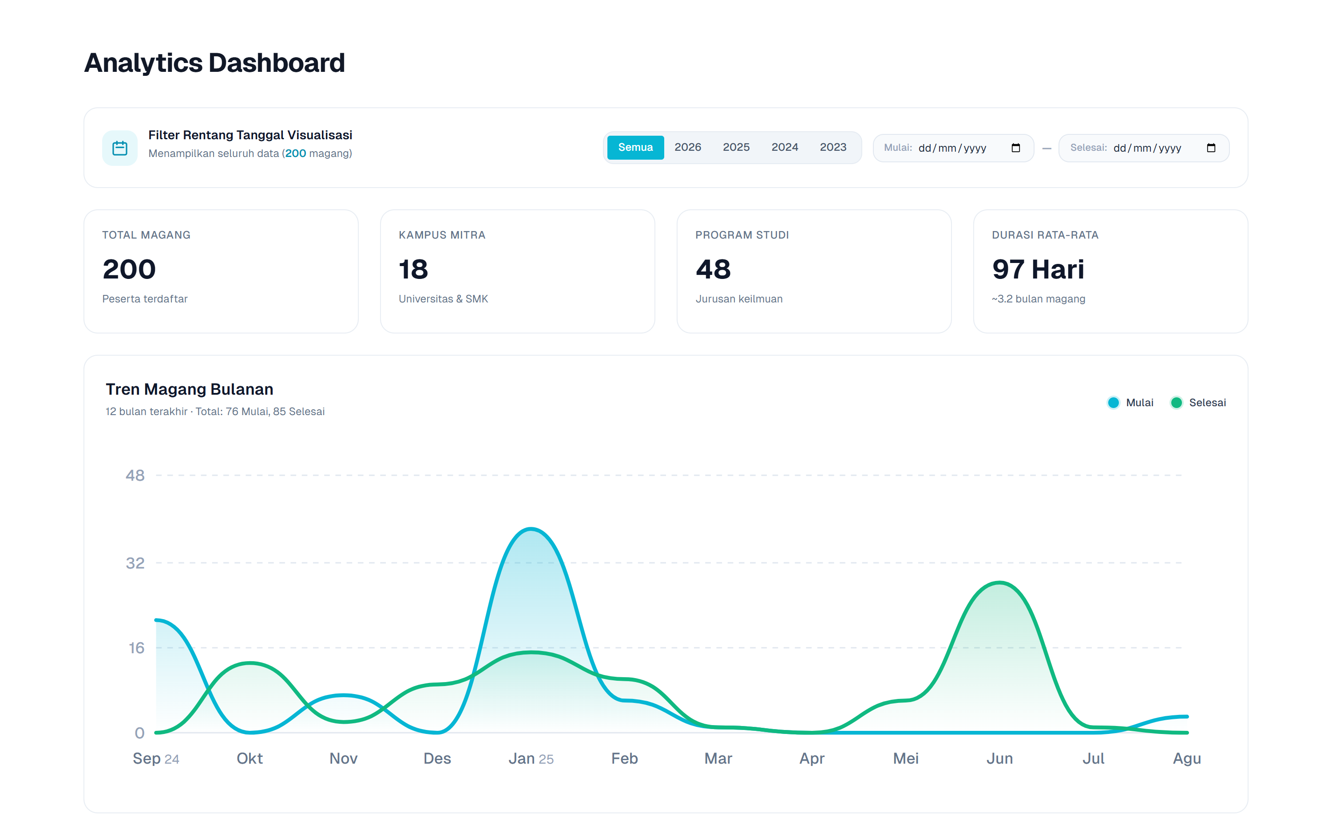This screenshot has width=1332, height=816.
Task: Click the Okt axis label
Action: pos(250,758)
